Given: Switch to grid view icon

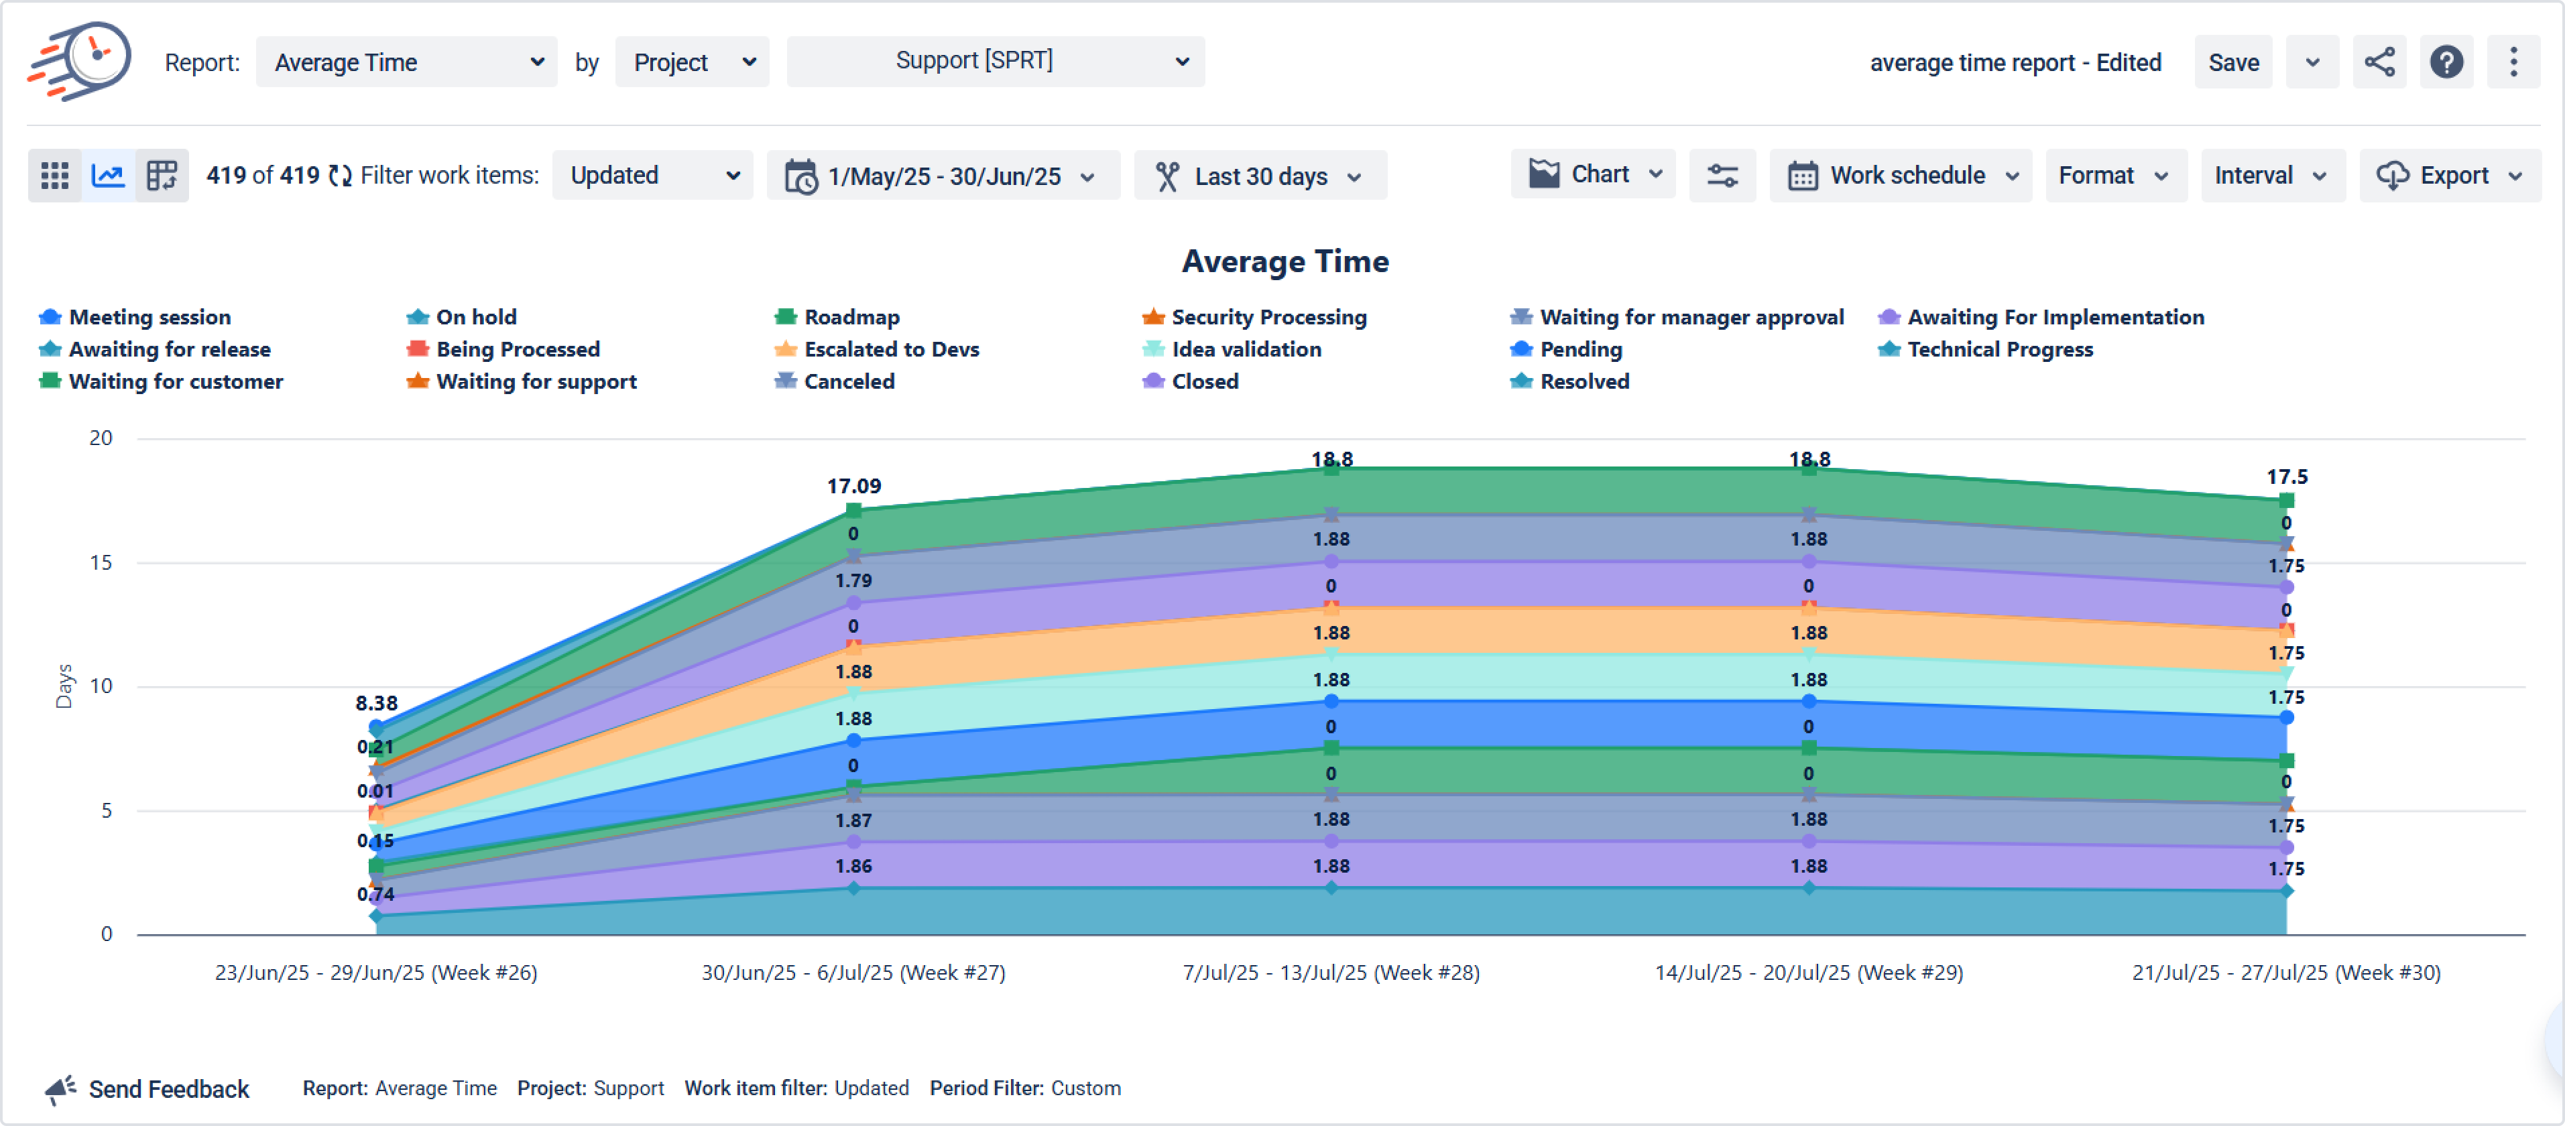Looking at the screenshot, I should click(x=55, y=176).
